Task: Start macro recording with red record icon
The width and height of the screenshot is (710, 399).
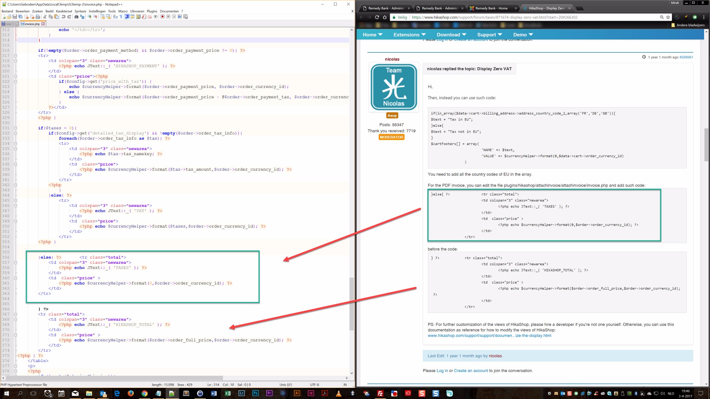Action: point(162,17)
